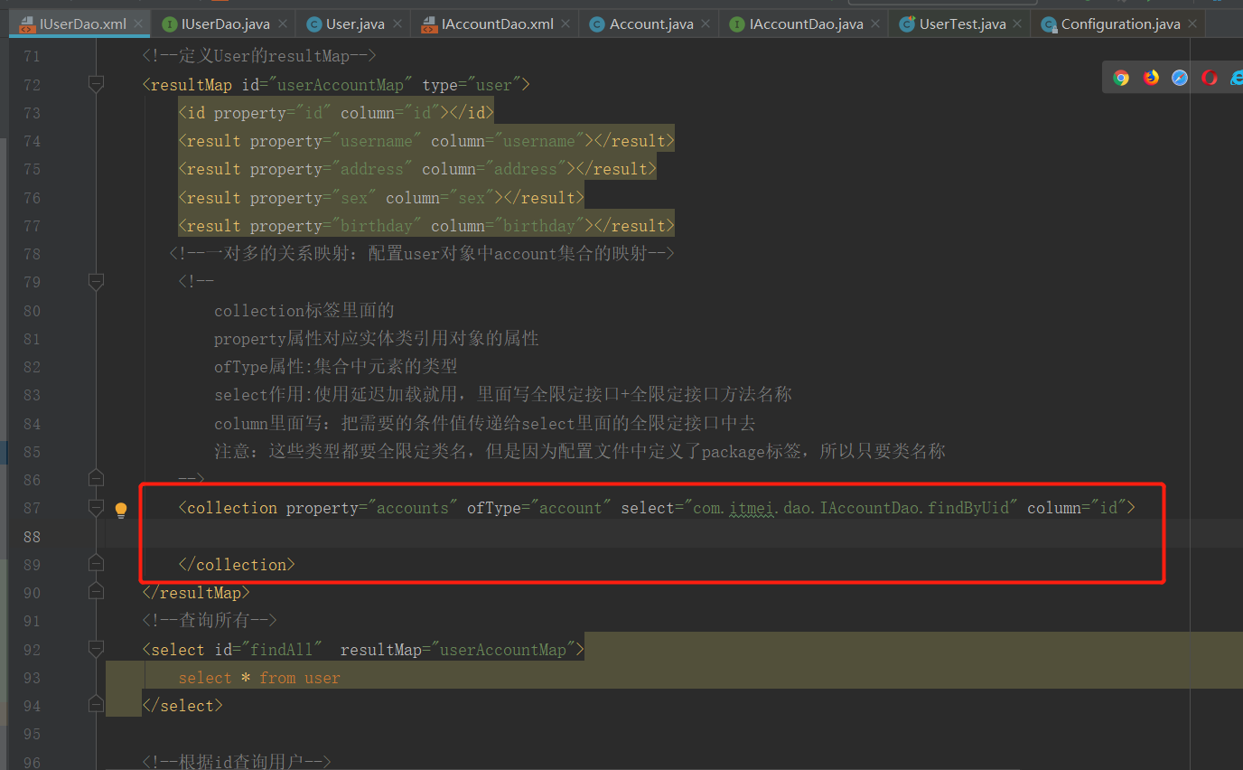Fold resultMap using end marker at line 90

pyautogui.click(x=96, y=592)
